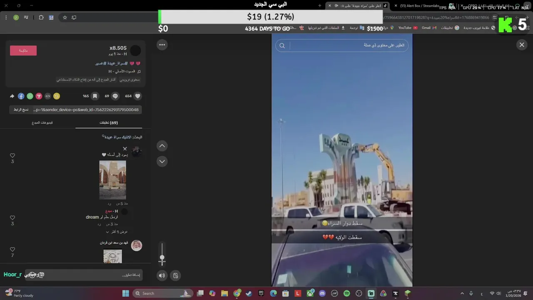
Task: Open the Gmail bookmark
Action: coord(428,28)
